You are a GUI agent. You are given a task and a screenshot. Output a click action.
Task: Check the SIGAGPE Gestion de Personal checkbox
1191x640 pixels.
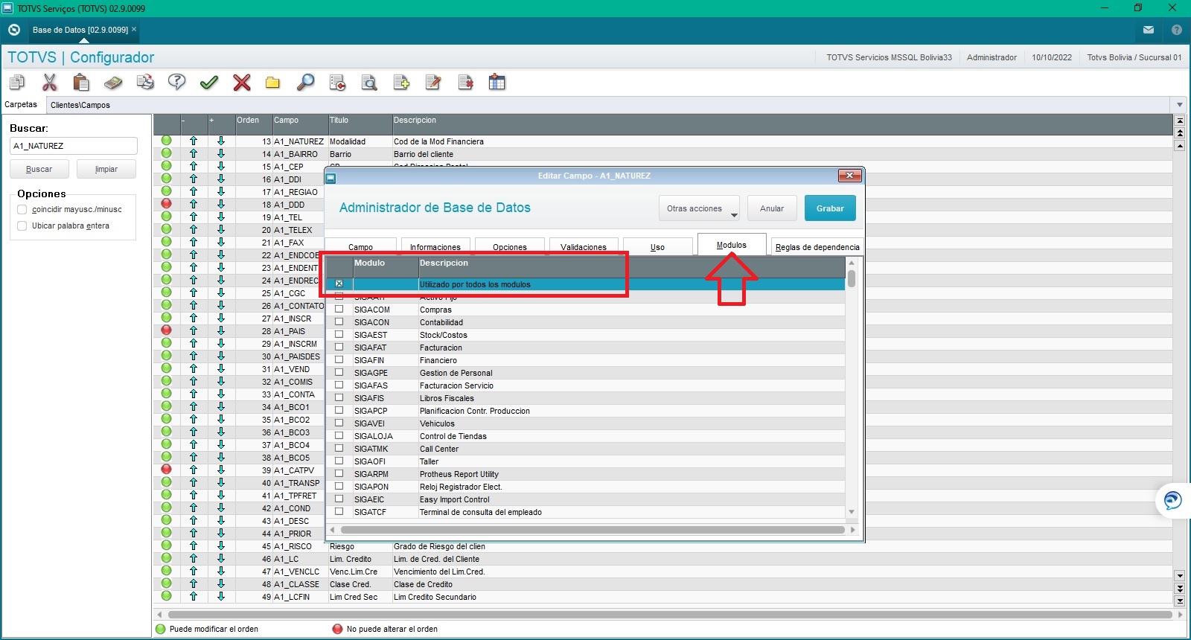click(x=339, y=372)
